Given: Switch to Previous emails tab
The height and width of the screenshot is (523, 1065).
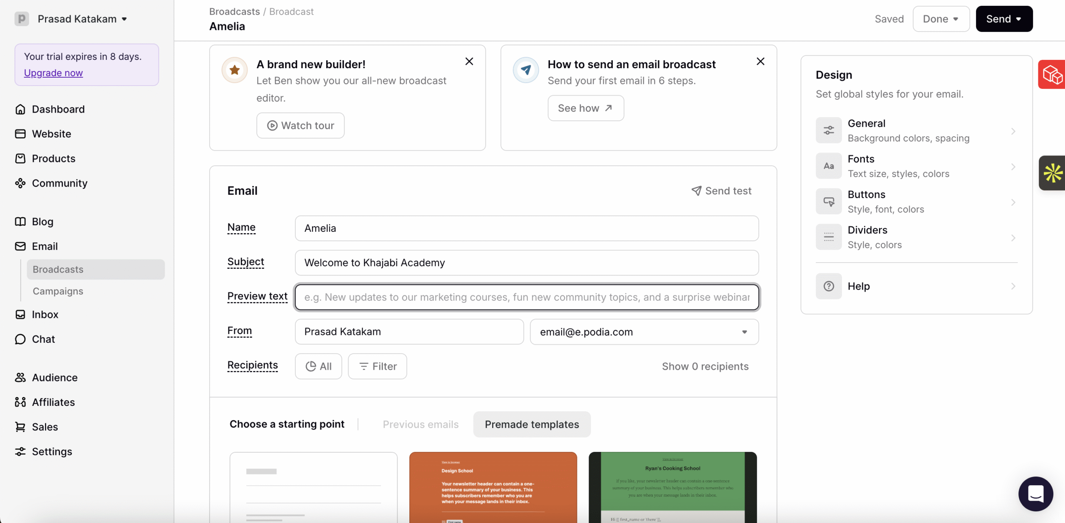Looking at the screenshot, I should point(421,425).
